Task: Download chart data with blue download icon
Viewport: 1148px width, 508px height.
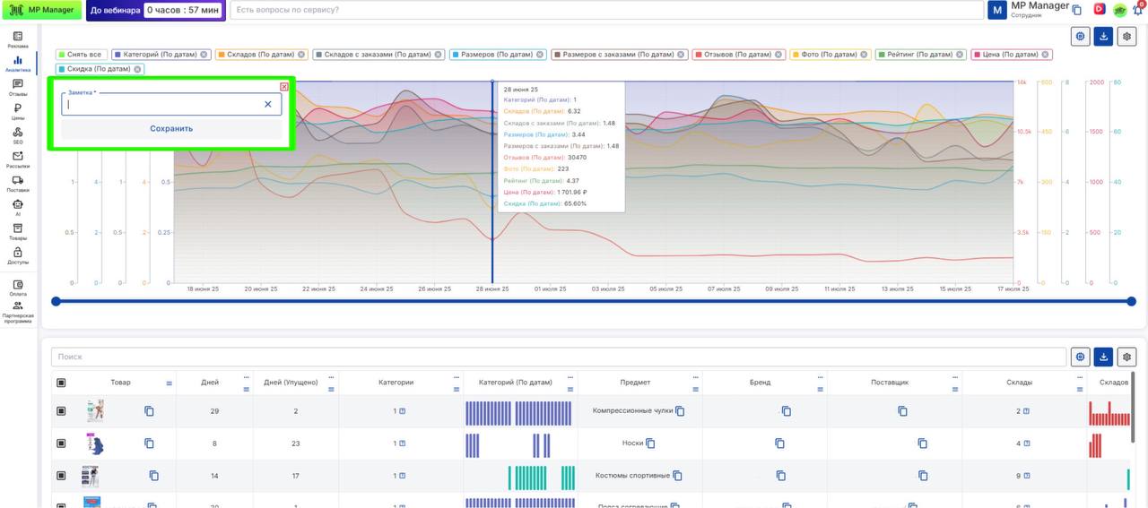Action: click(x=1103, y=36)
